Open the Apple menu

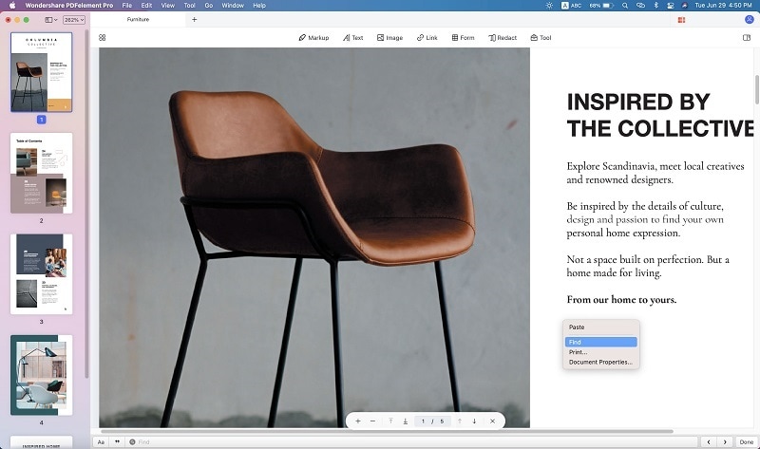pyautogui.click(x=12, y=6)
